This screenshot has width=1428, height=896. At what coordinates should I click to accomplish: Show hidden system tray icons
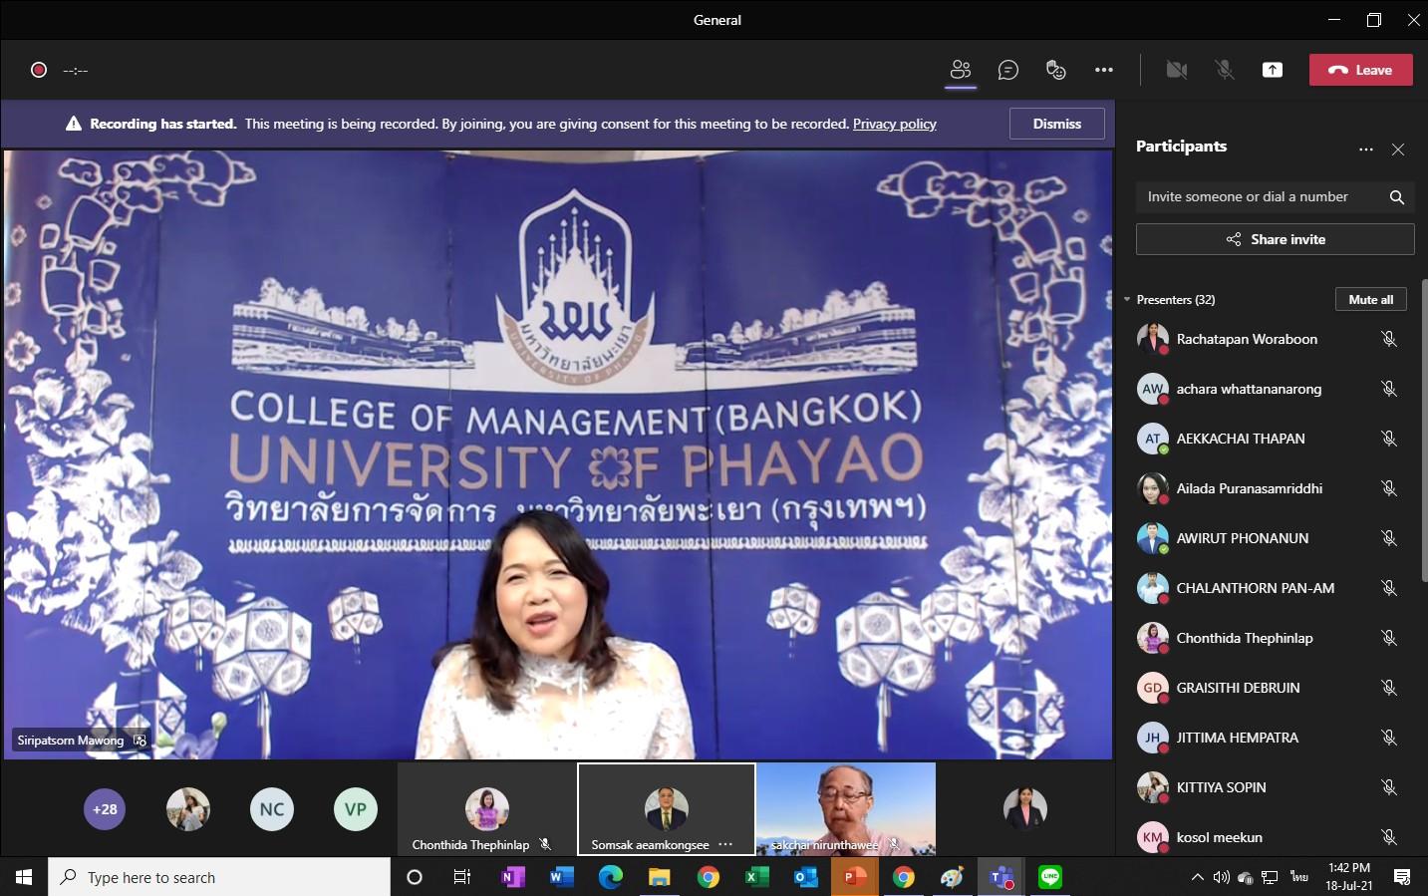click(1197, 877)
